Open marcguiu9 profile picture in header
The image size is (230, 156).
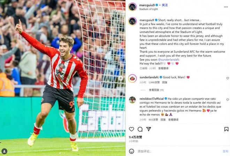[132, 7]
